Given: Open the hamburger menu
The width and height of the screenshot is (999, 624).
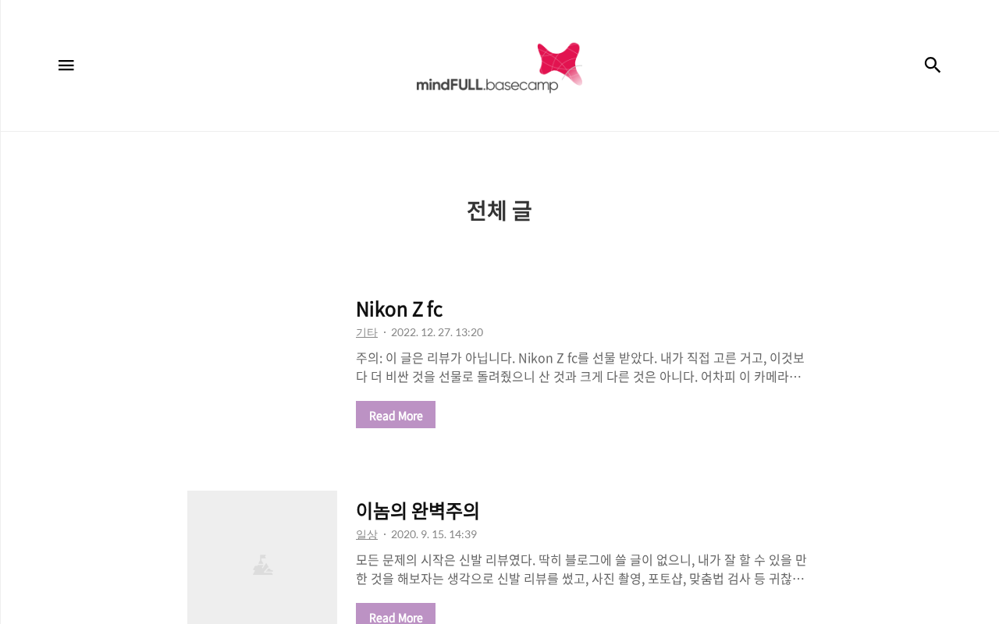Looking at the screenshot, I should click(66, 66).
